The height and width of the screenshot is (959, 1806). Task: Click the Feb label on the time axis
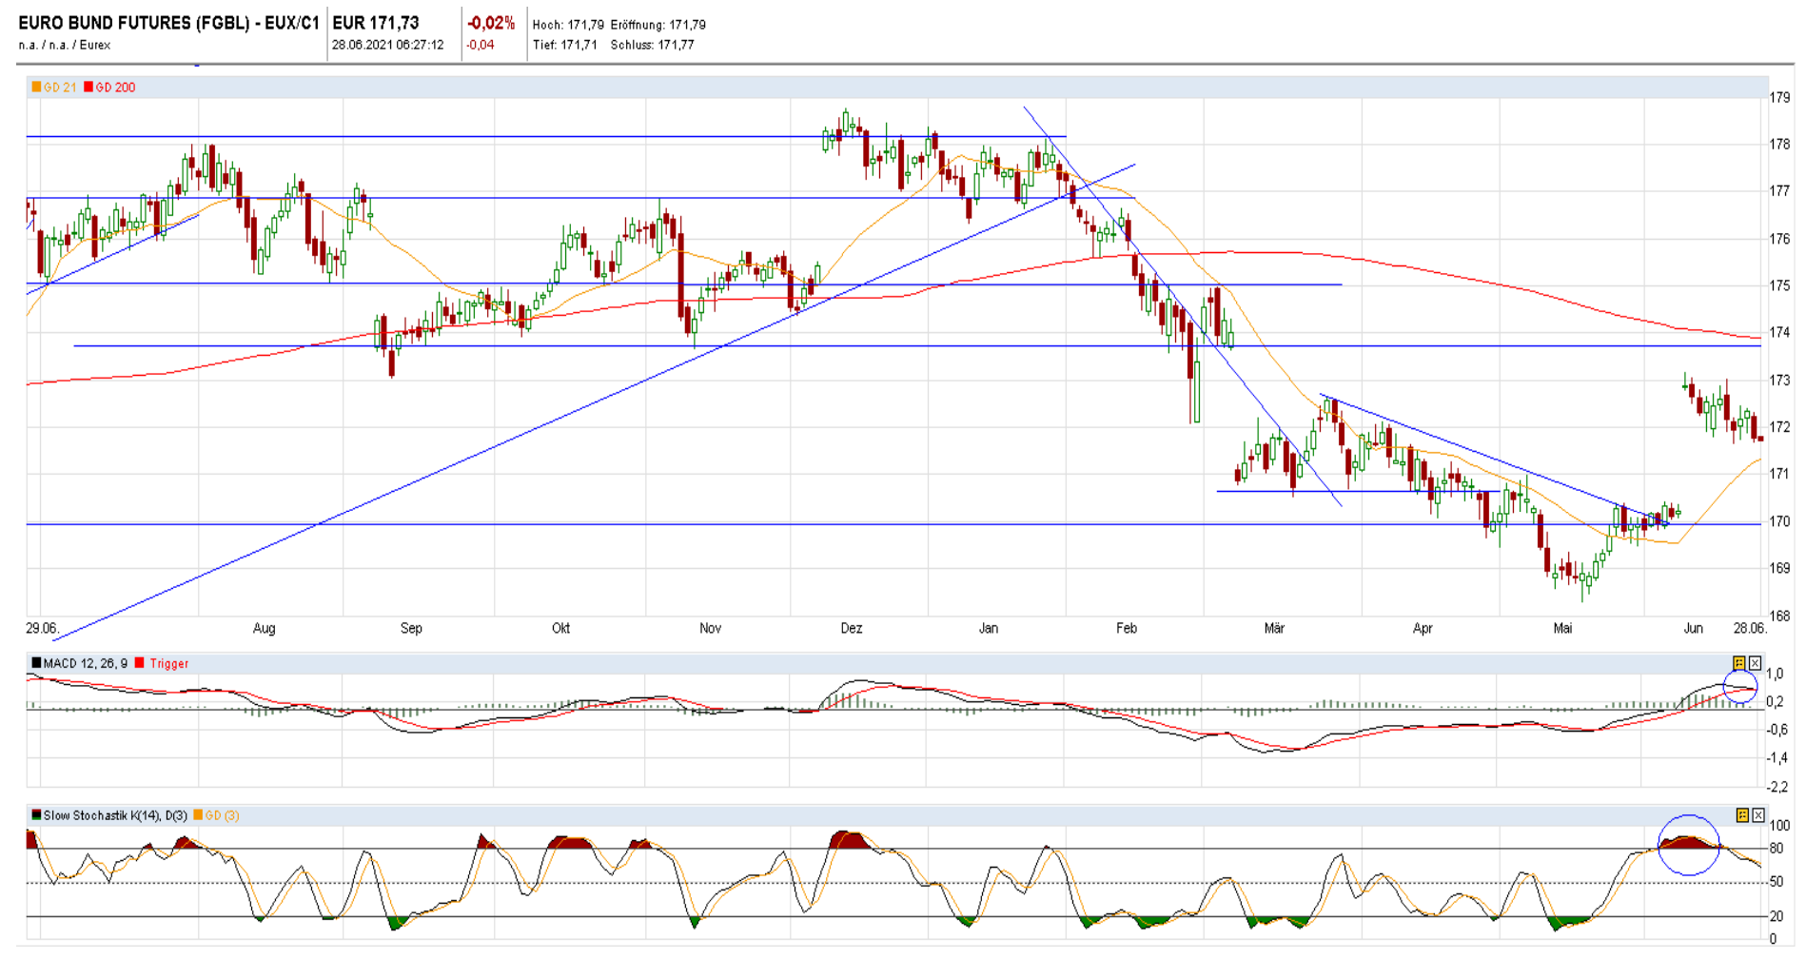coord(1127,628)
